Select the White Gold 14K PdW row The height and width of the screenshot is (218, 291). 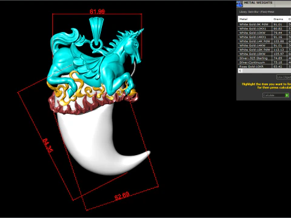point(264,41)
